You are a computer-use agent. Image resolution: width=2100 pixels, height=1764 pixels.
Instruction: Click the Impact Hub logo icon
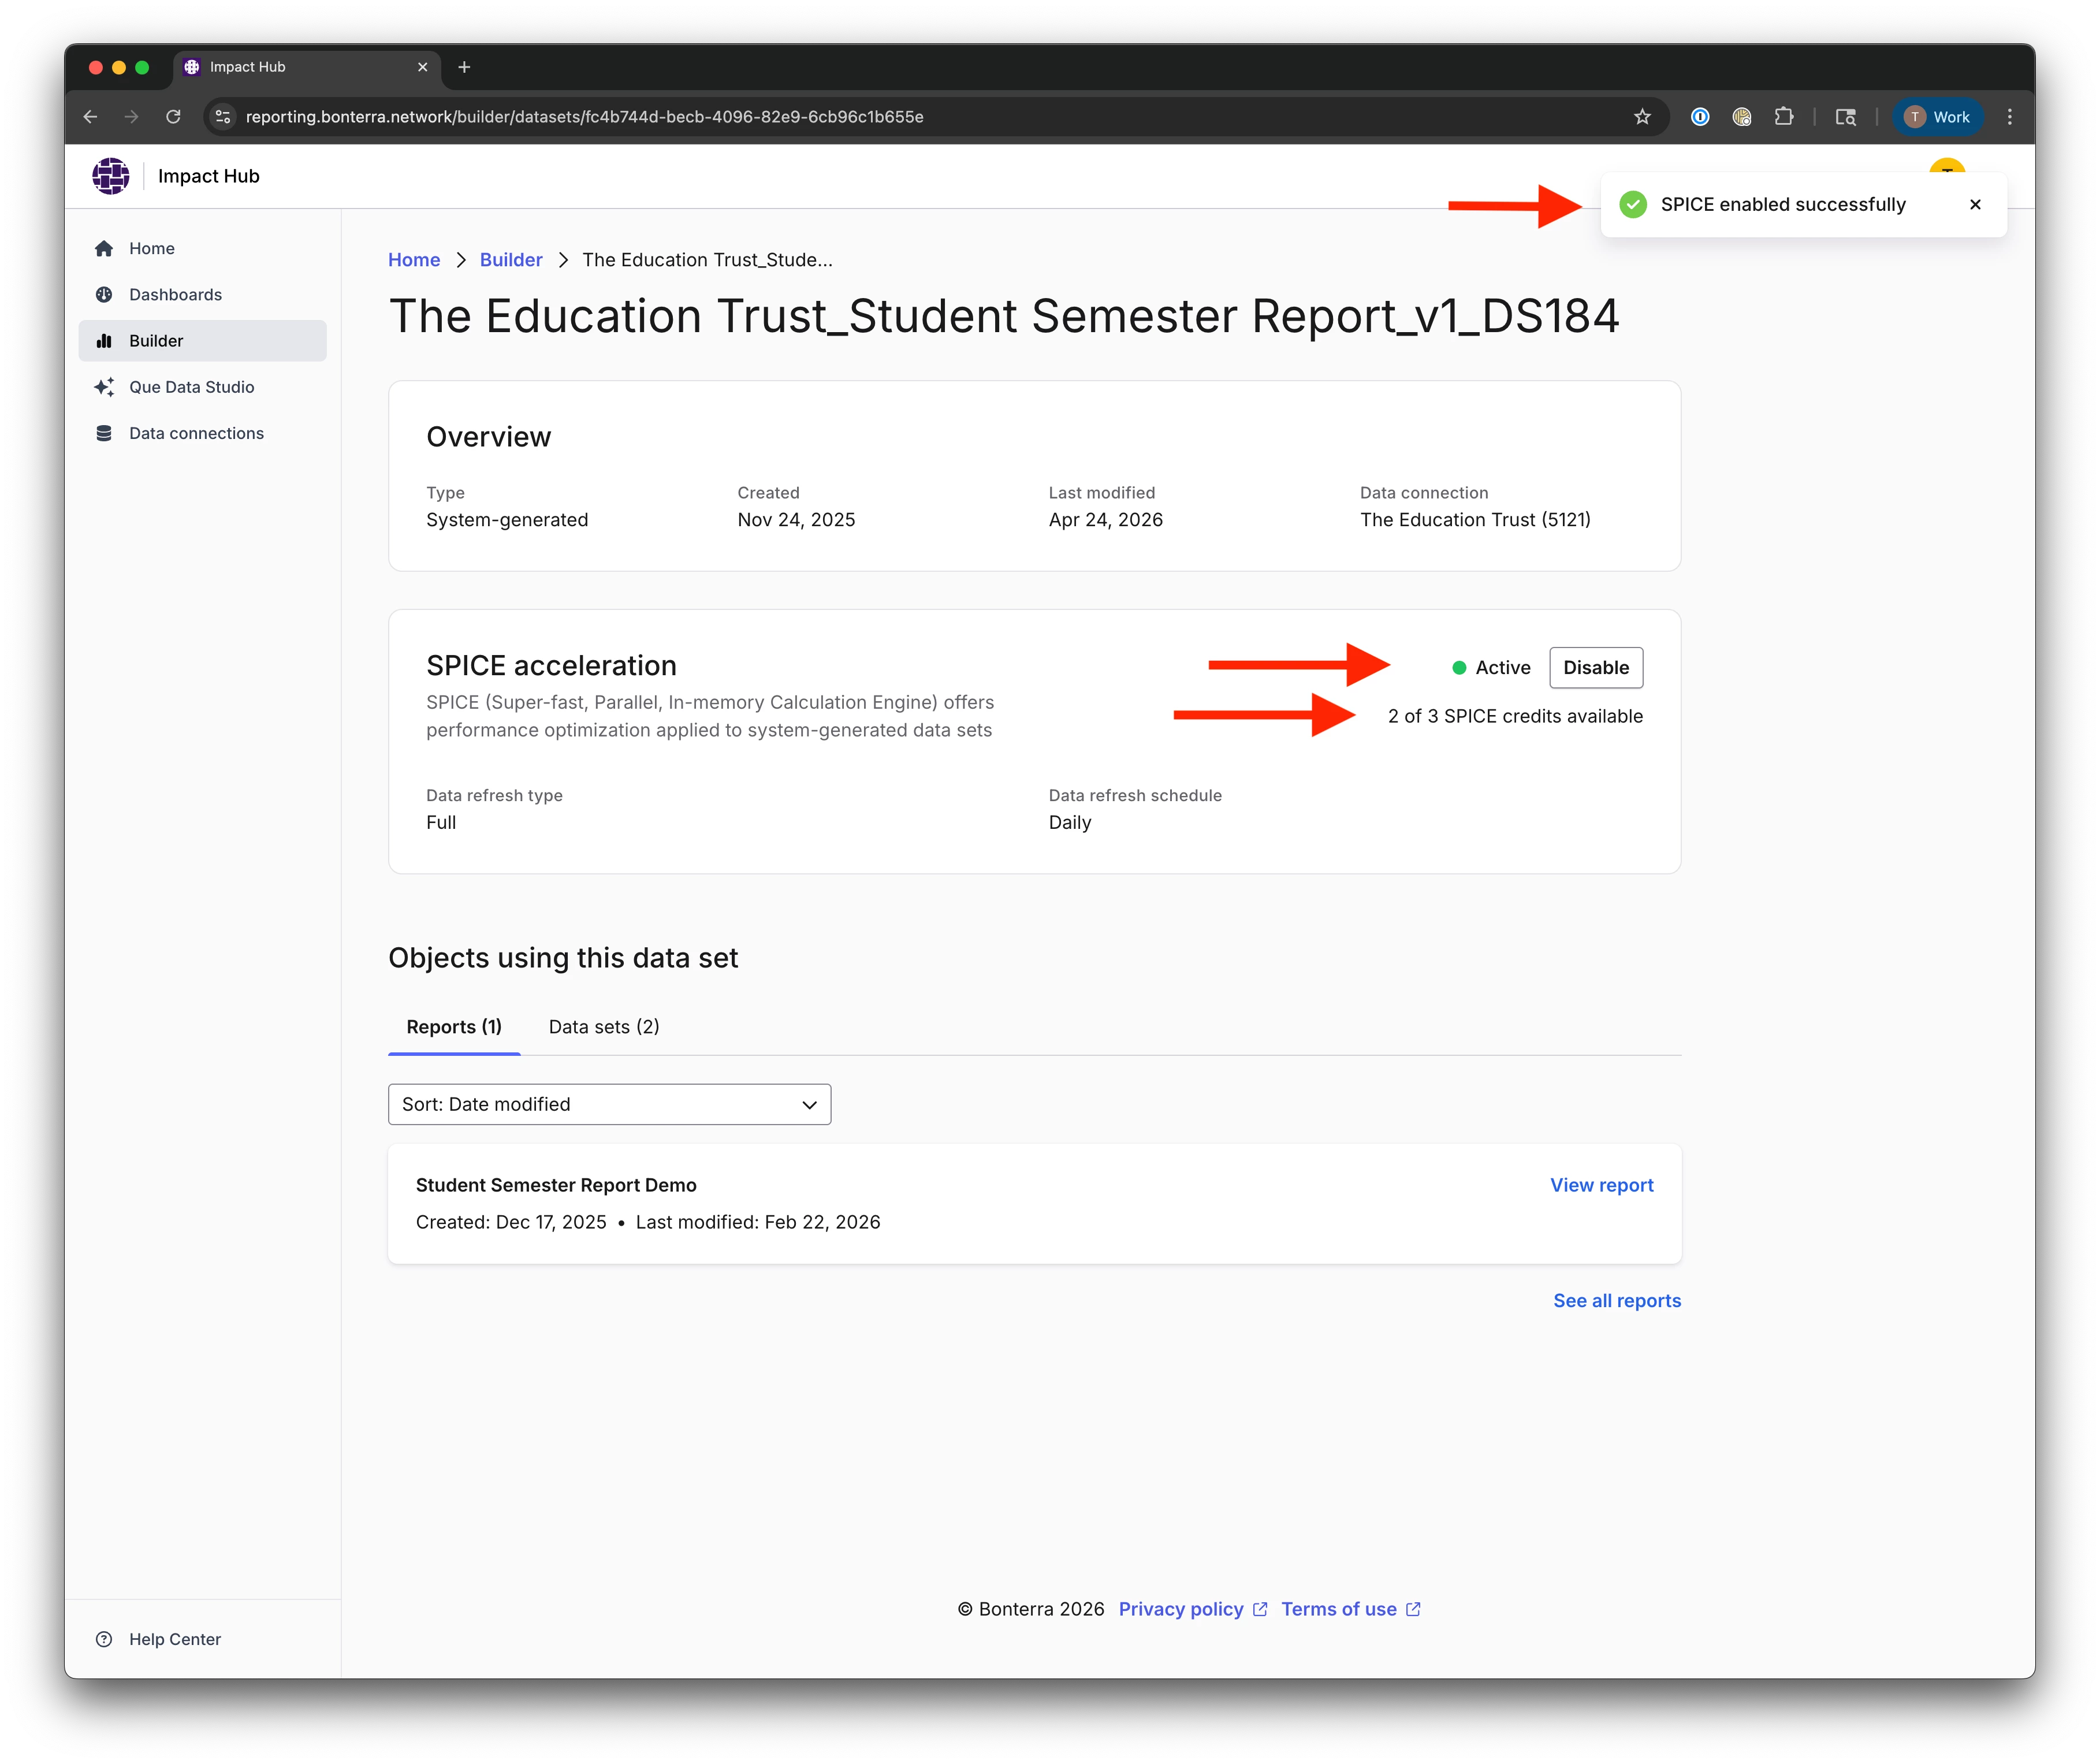tap(111, 176)
